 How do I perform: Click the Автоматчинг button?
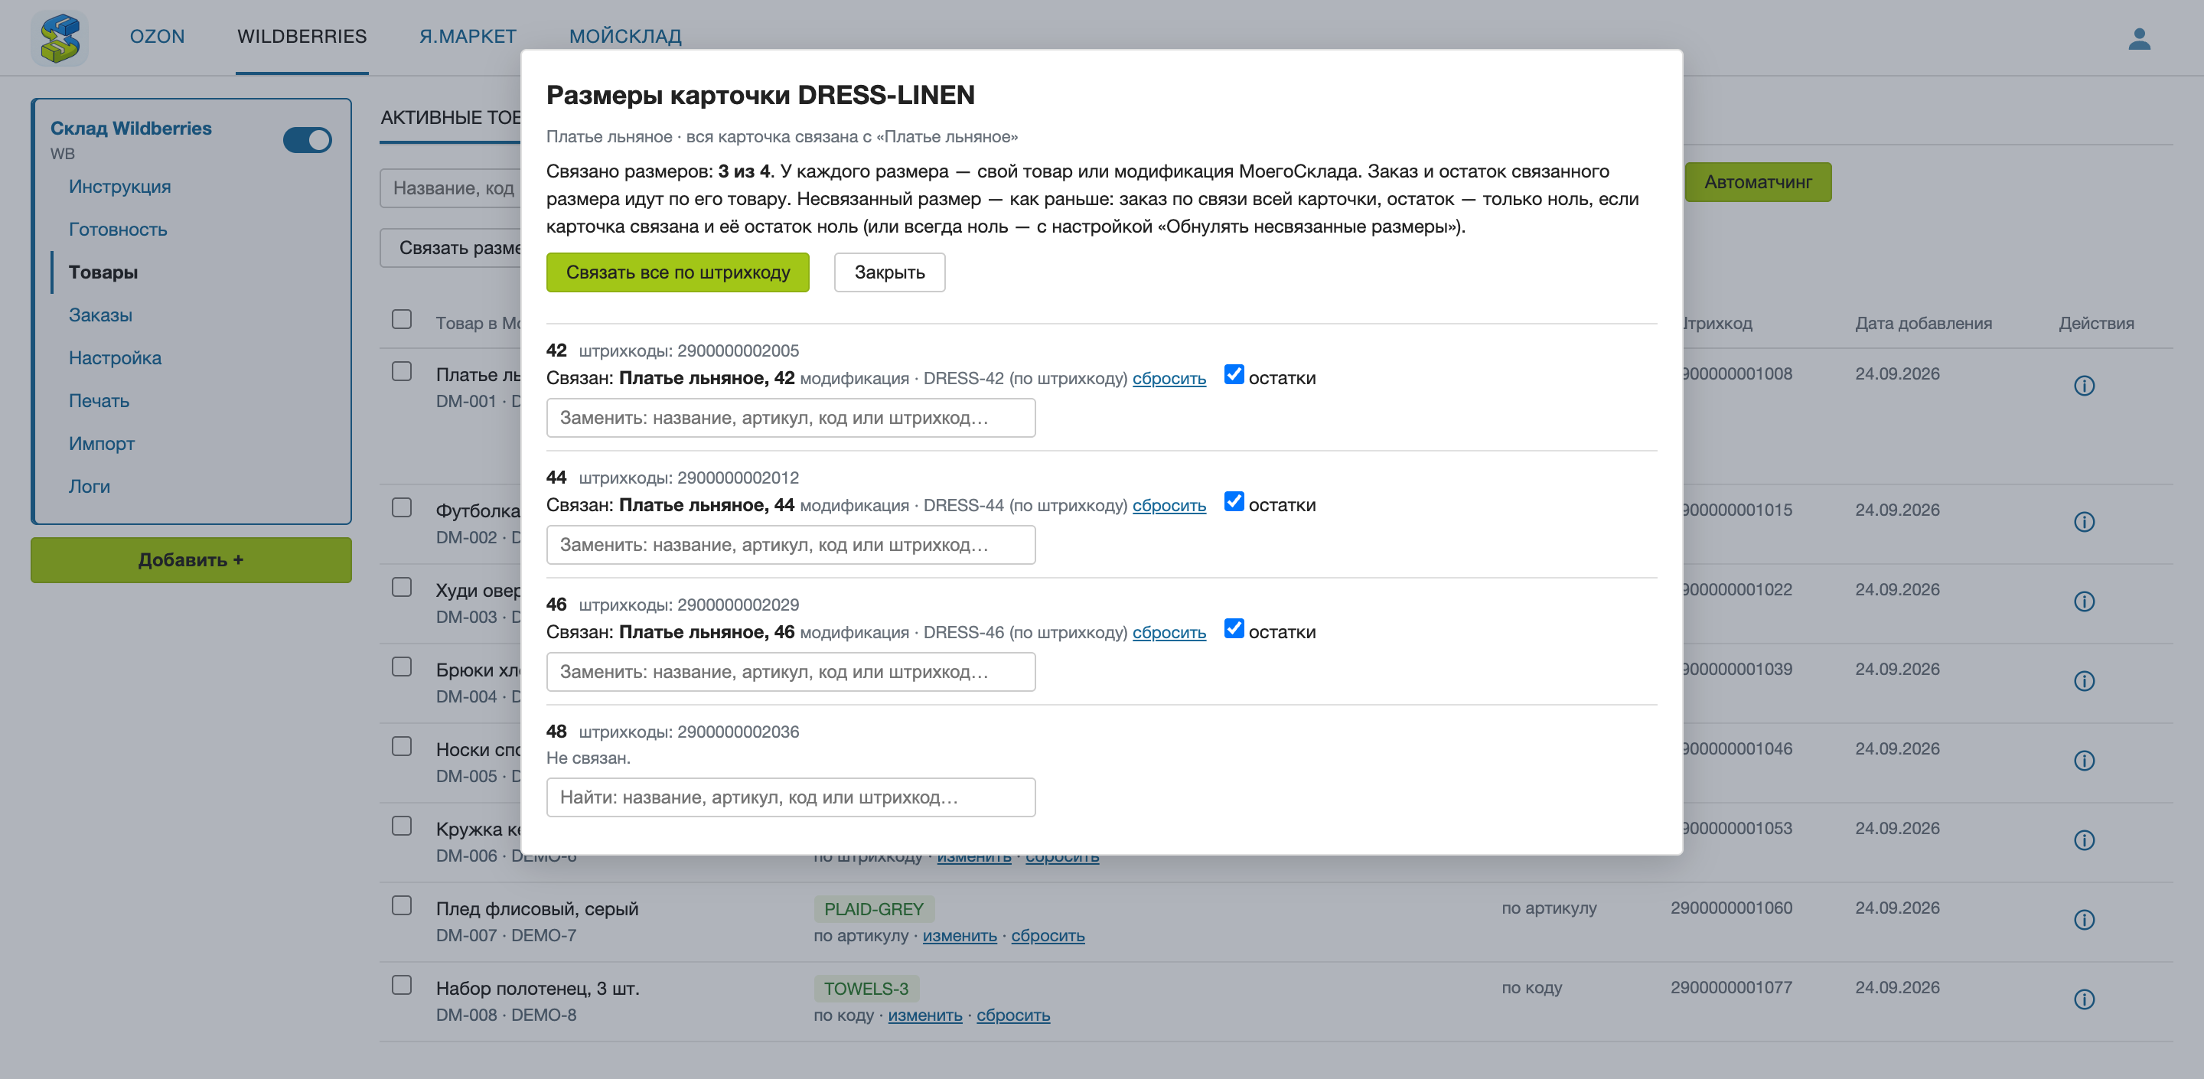(x=1759, y=182)
